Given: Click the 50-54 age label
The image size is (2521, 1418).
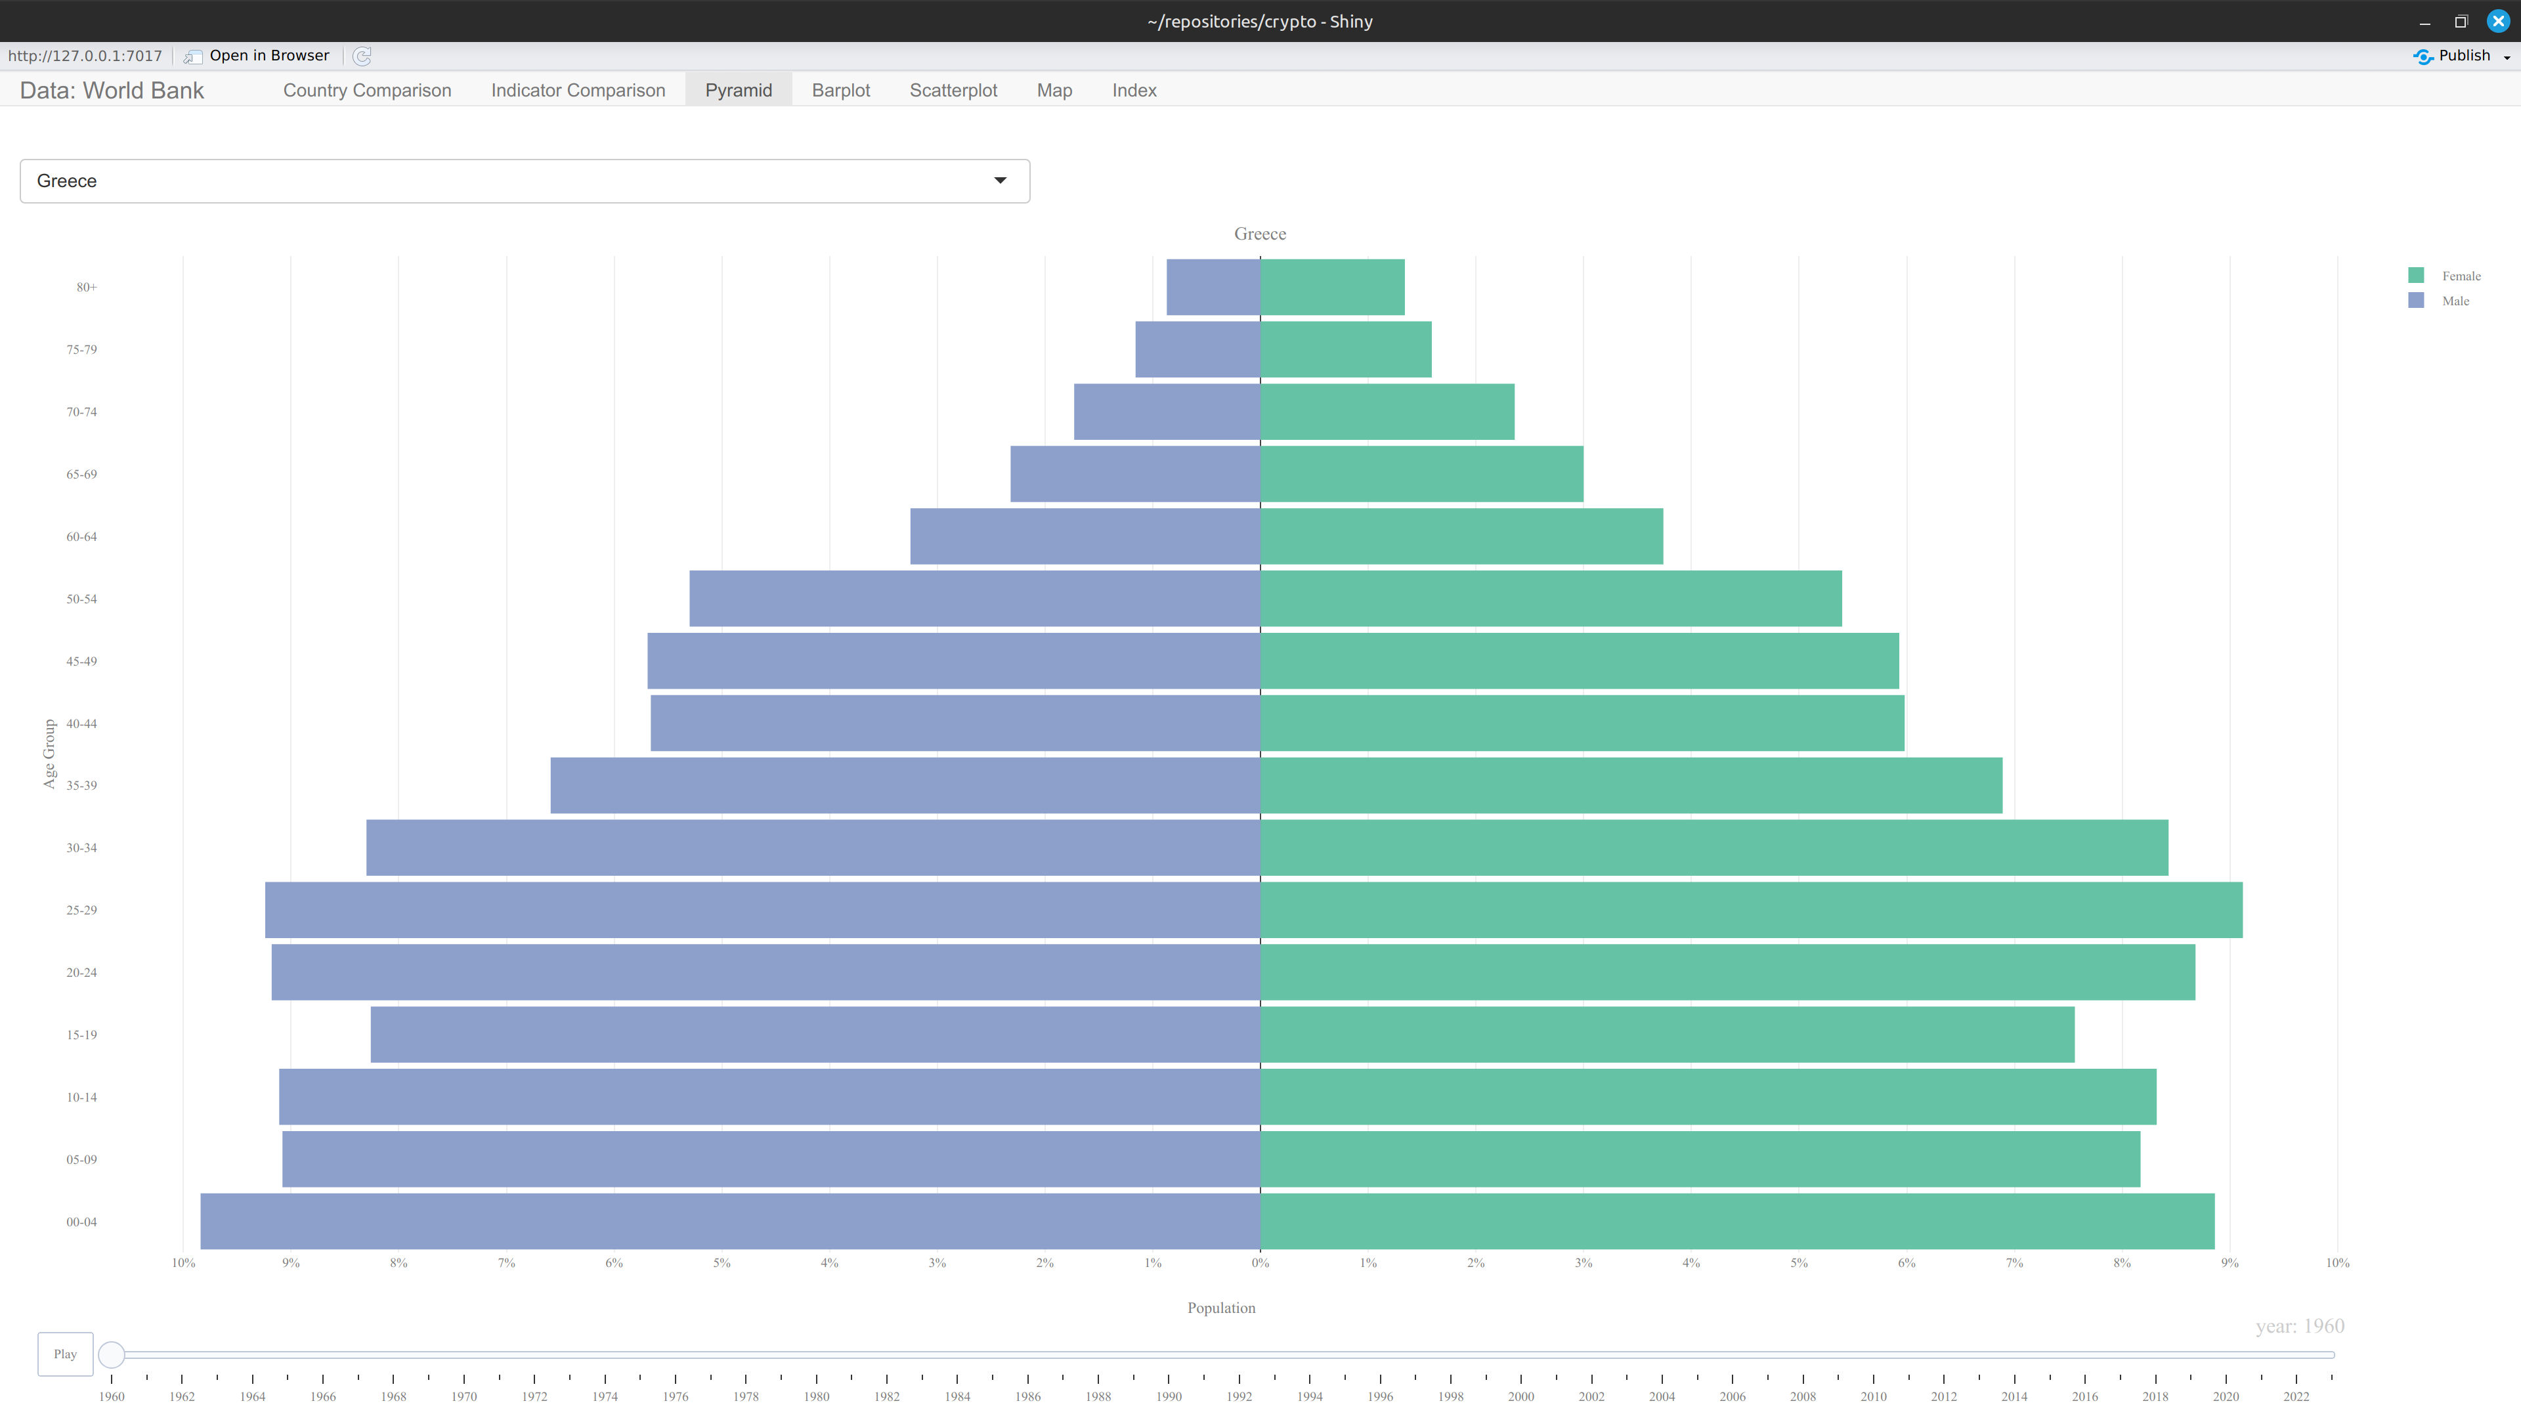Looking at the screenshot, I should pos(81,599).
